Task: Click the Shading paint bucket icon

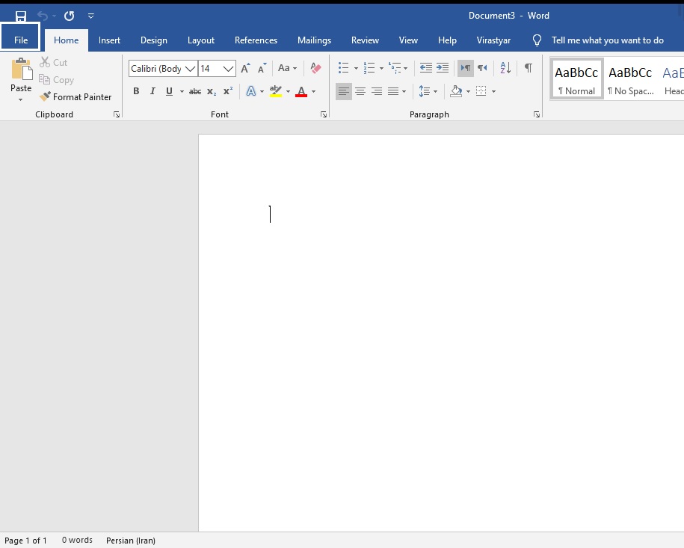Action: click(x=456, y=91)
